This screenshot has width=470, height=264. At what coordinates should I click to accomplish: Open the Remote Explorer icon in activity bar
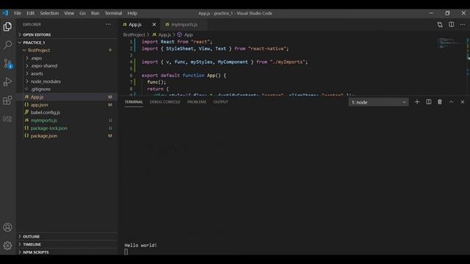coord(7,119)
